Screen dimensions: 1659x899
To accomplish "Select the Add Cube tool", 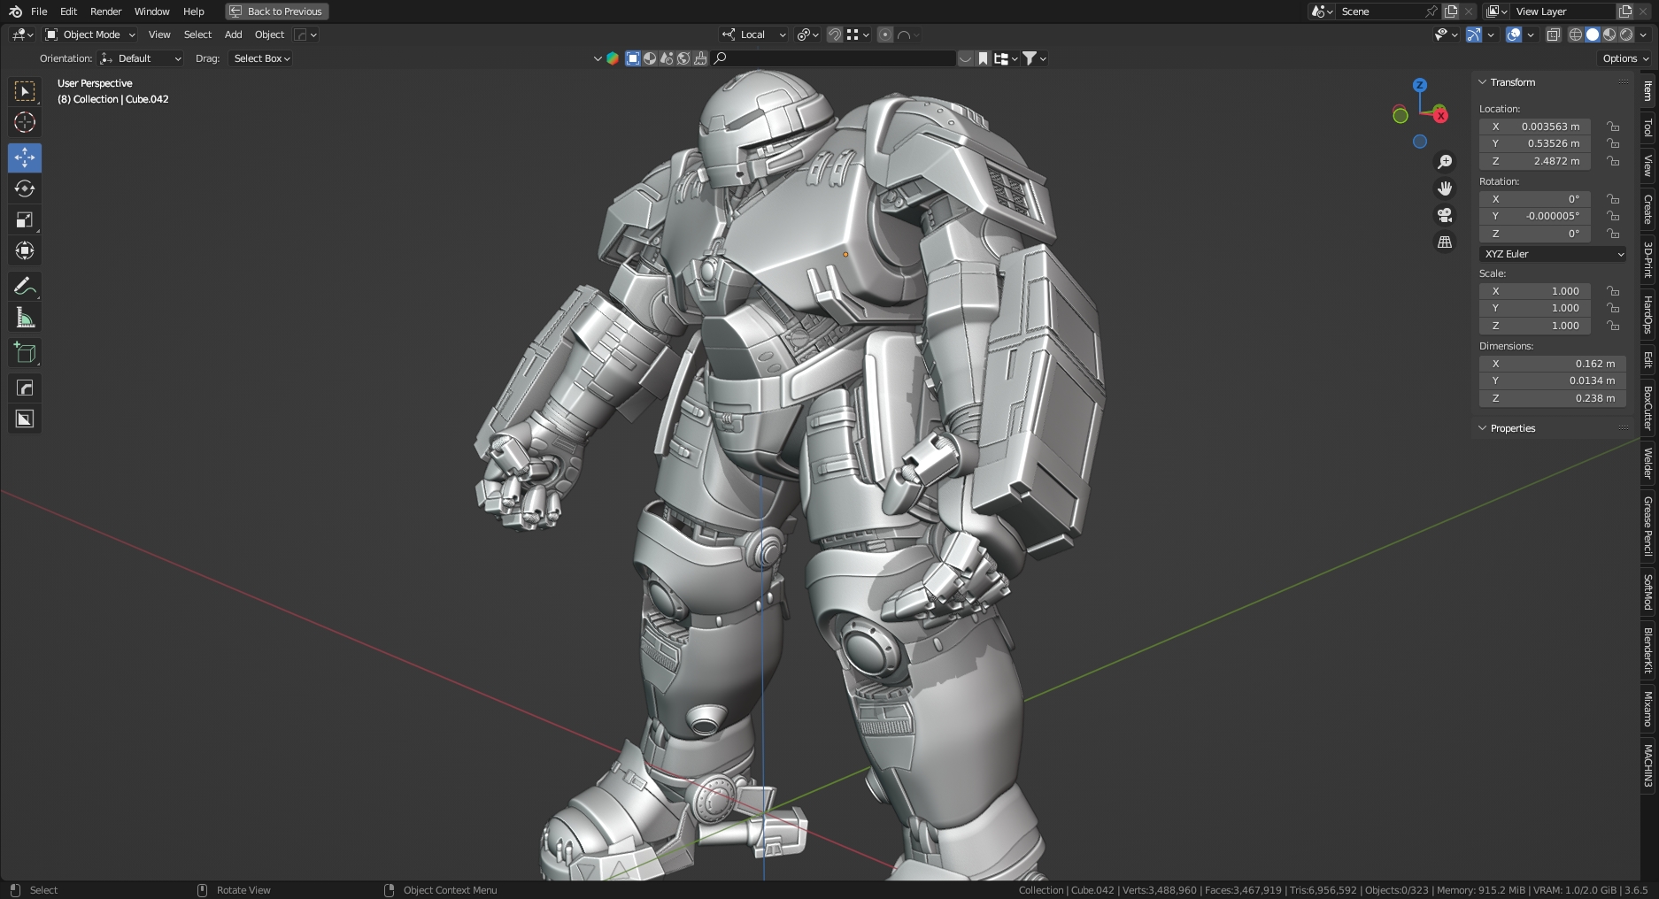I will 25,352.
